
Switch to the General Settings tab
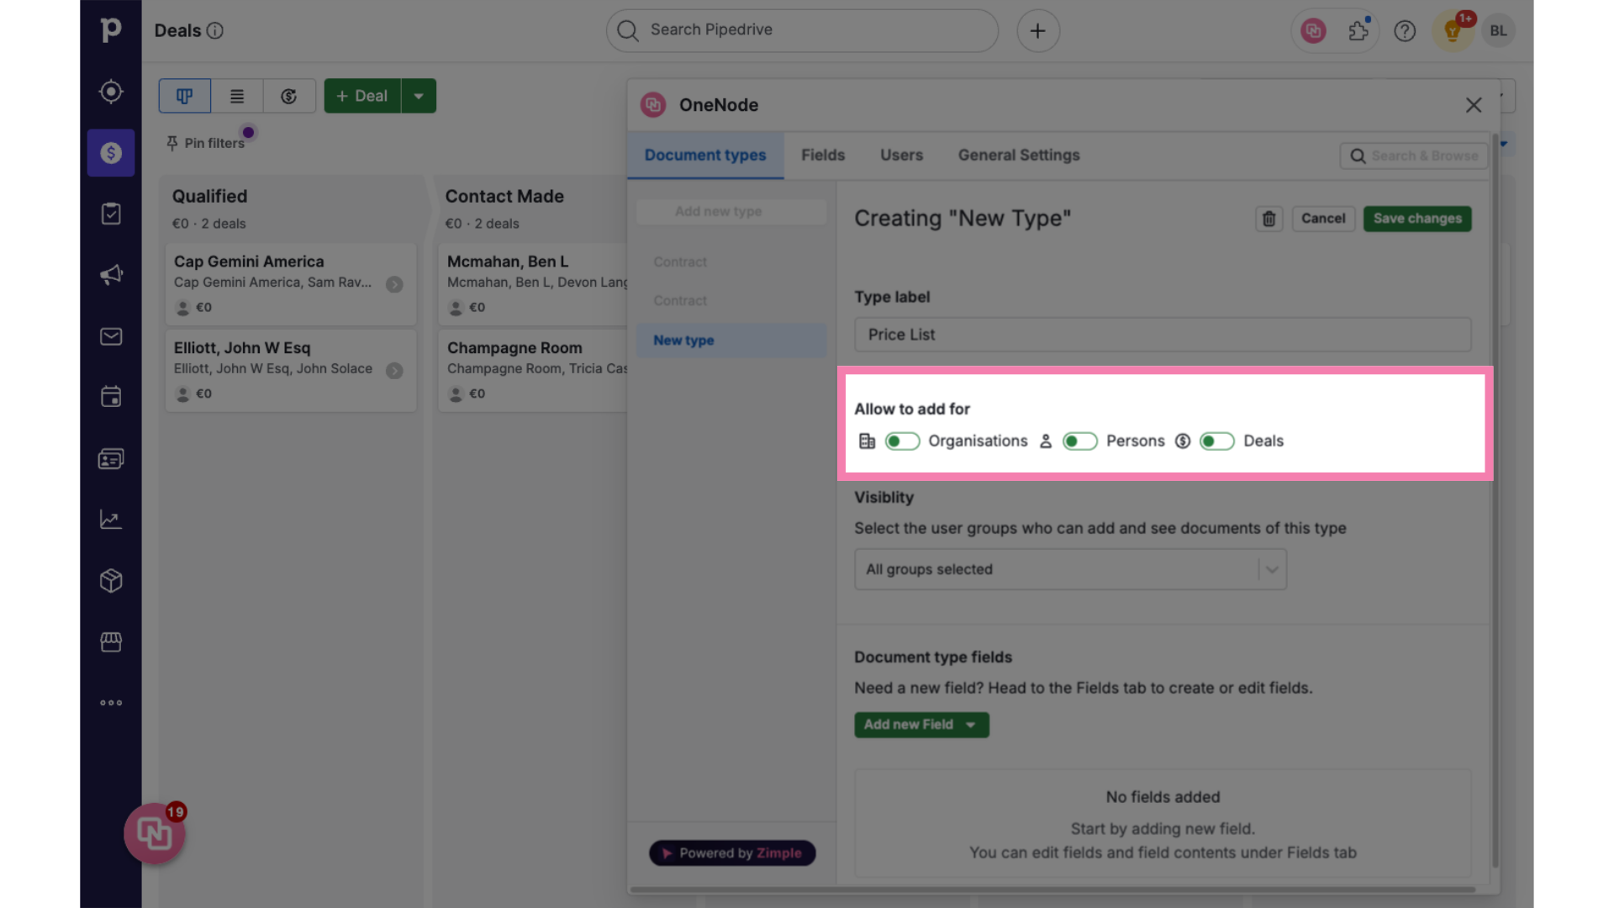coord(1018,156)
